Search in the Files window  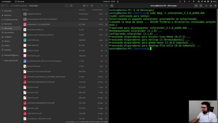(x=71, y=6)
